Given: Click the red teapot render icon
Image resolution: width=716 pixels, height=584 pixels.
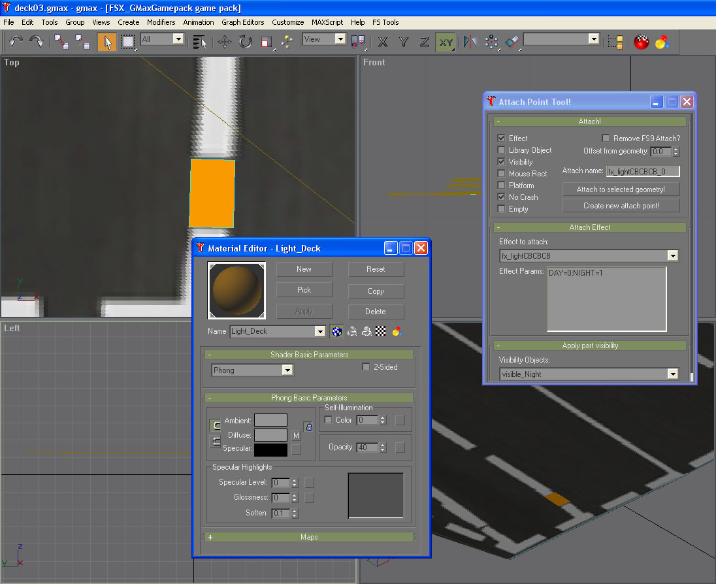Looking at the screenshot, I should tap(641, 42).
